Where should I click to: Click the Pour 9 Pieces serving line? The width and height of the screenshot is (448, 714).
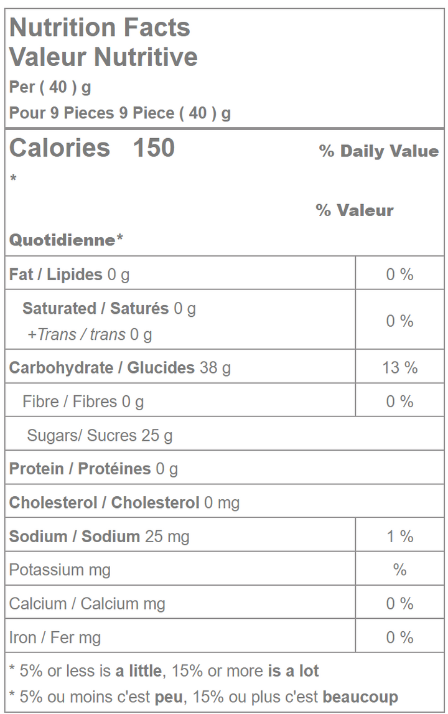coord(120,113)
